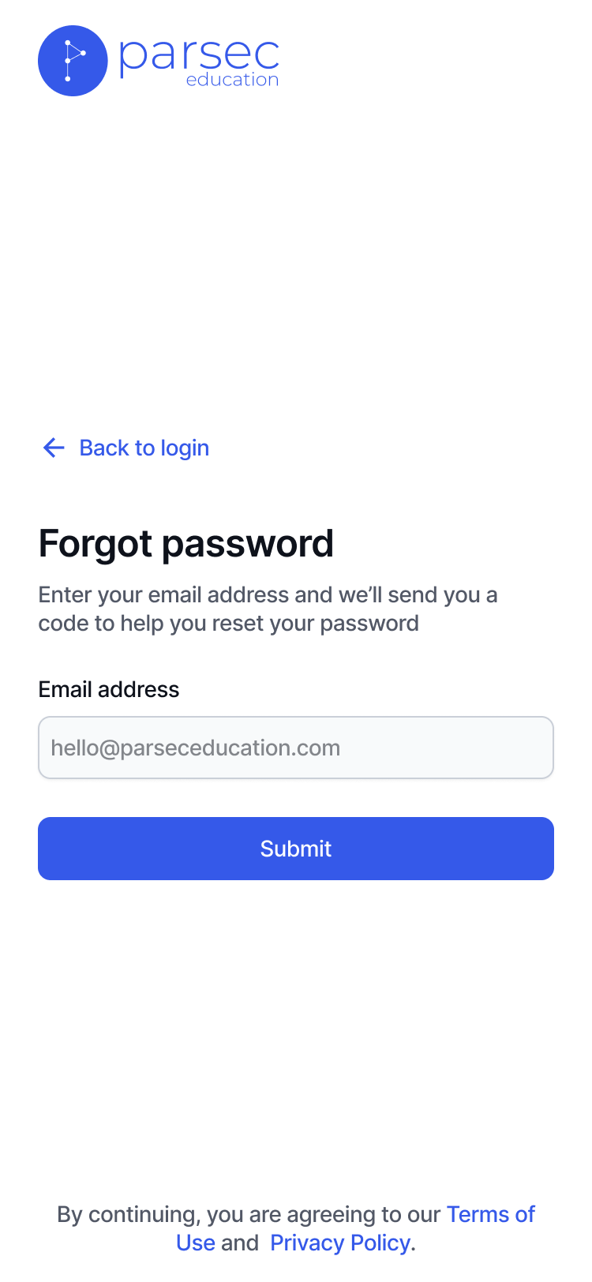Click the "Email address" field label
This screenshot has height=1282, width=592.
(109, 690)
